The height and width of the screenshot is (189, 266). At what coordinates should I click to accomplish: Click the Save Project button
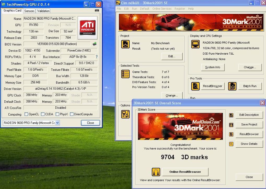(x=249, y=124)
